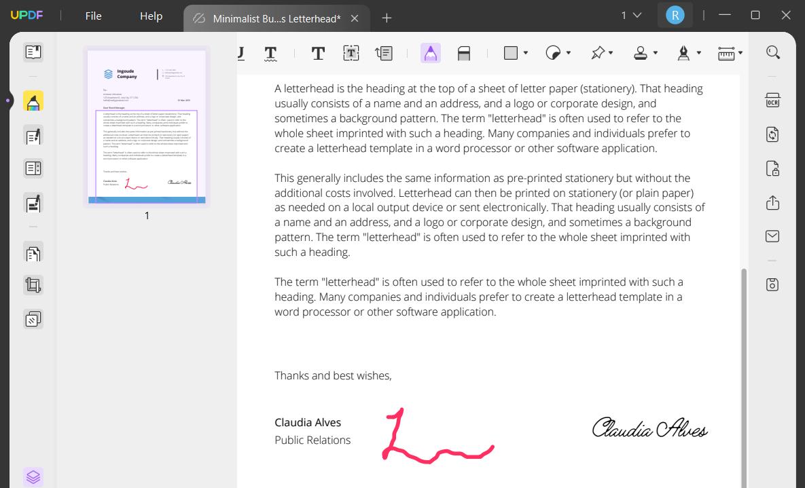The image size is (805, 488).
Task: Select the Wavy underline markup tool
Action: click(270, 52)
